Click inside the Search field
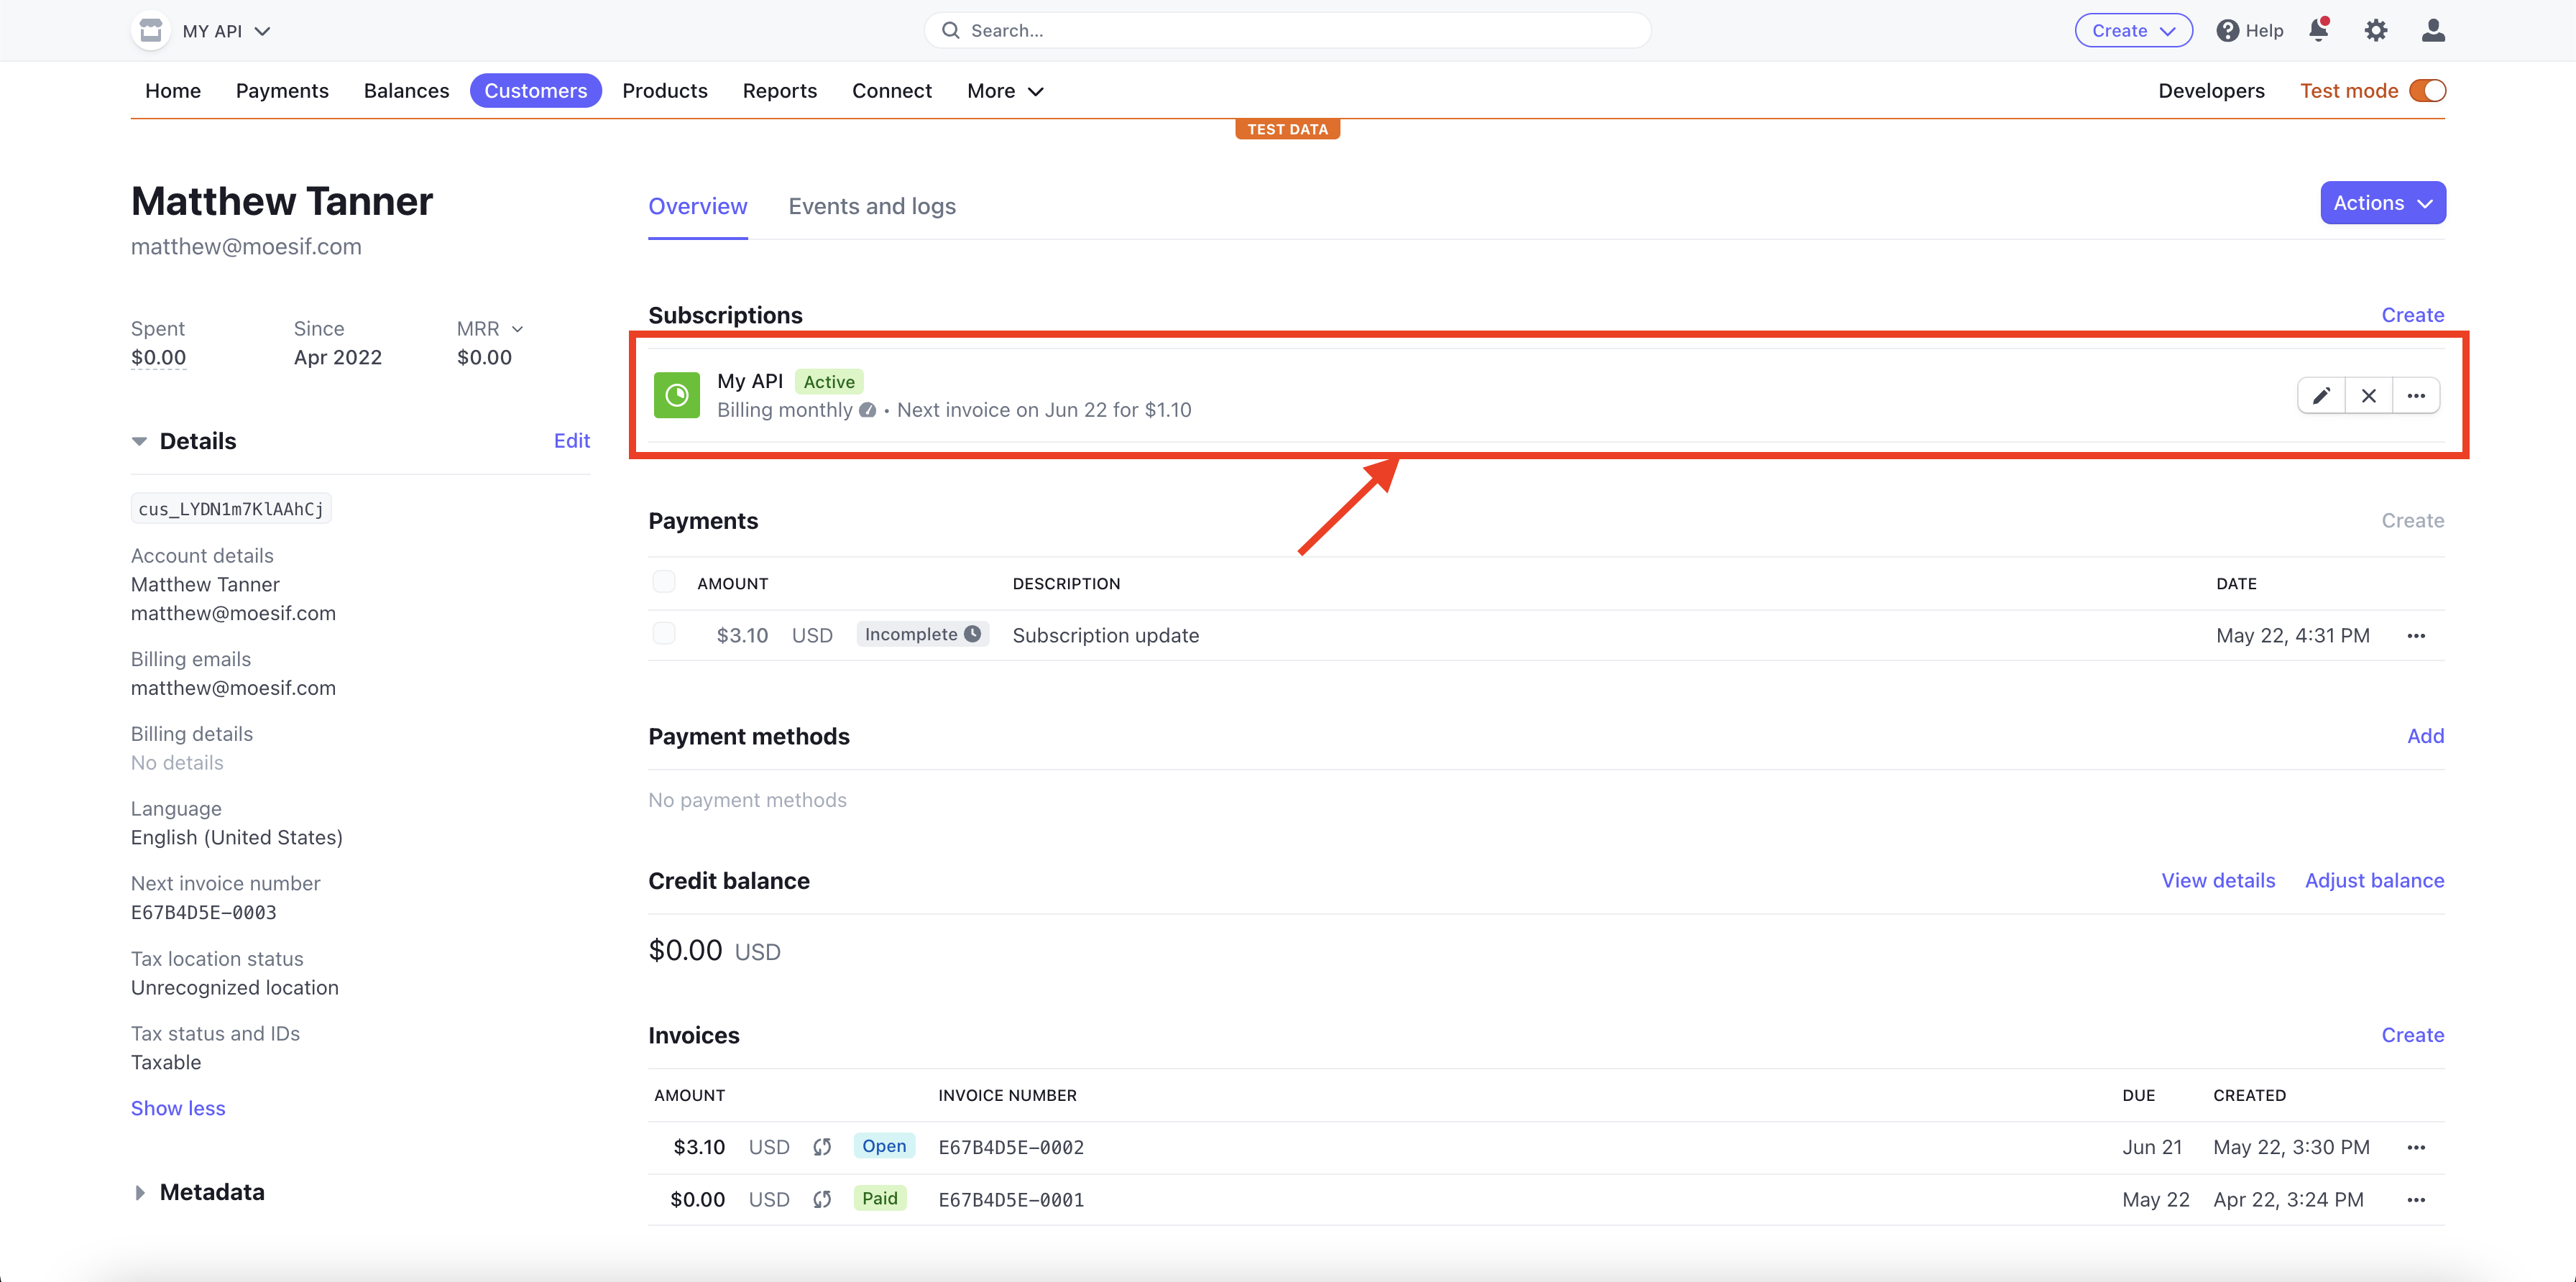The image size is (2576, 1282). [1286, 30]
